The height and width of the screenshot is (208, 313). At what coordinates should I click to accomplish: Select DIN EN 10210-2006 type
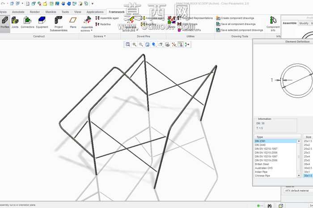click(275, 153)
